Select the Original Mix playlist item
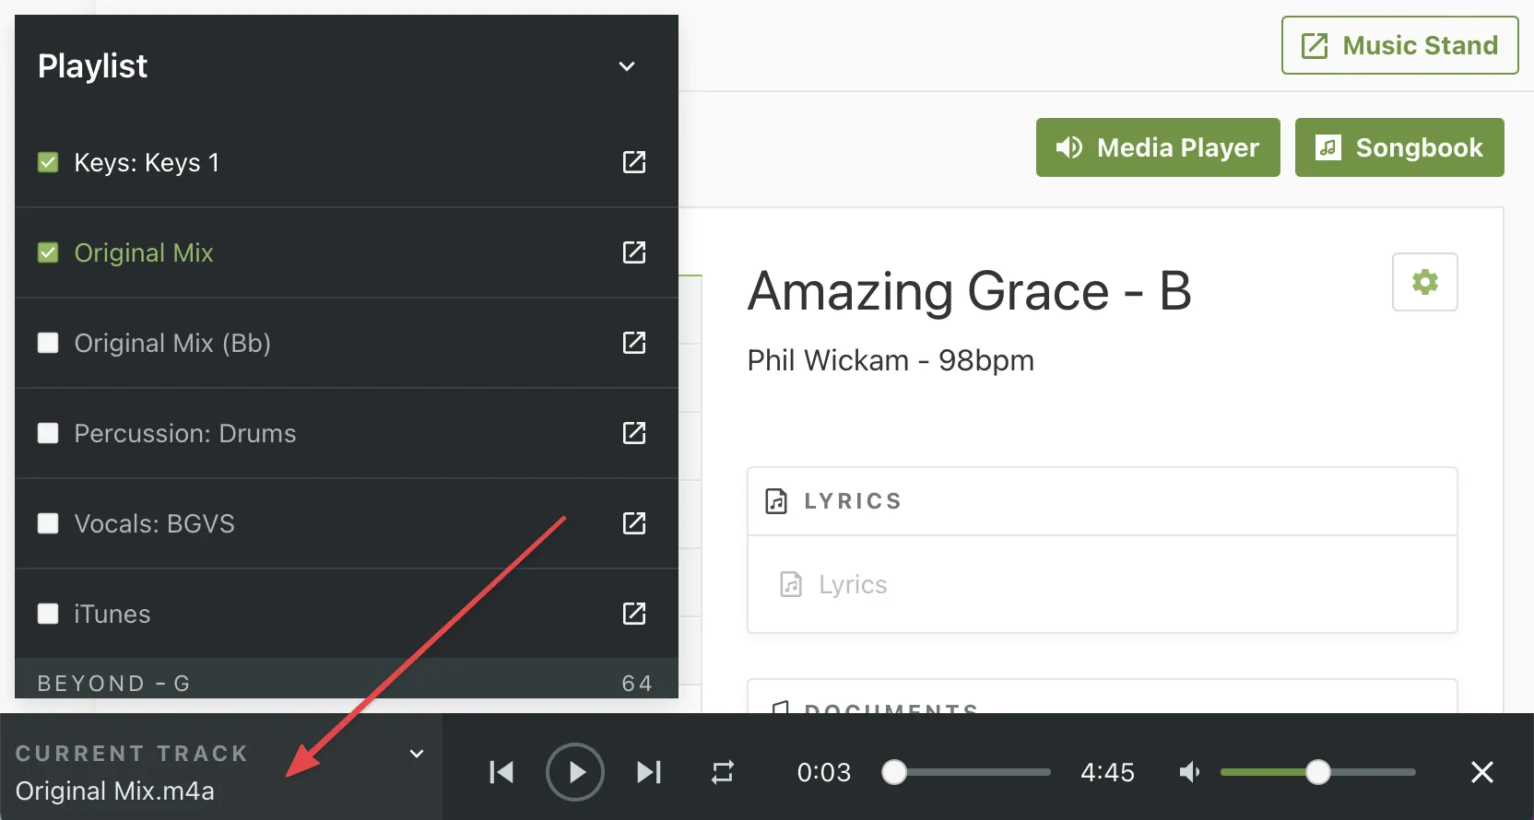The image size is (1534, 820). pyautogui.click(x=144, y=252)
